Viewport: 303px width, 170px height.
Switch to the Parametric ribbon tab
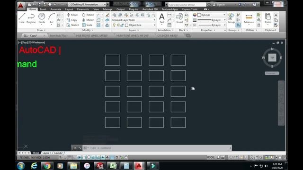click(x=83, y=9)
